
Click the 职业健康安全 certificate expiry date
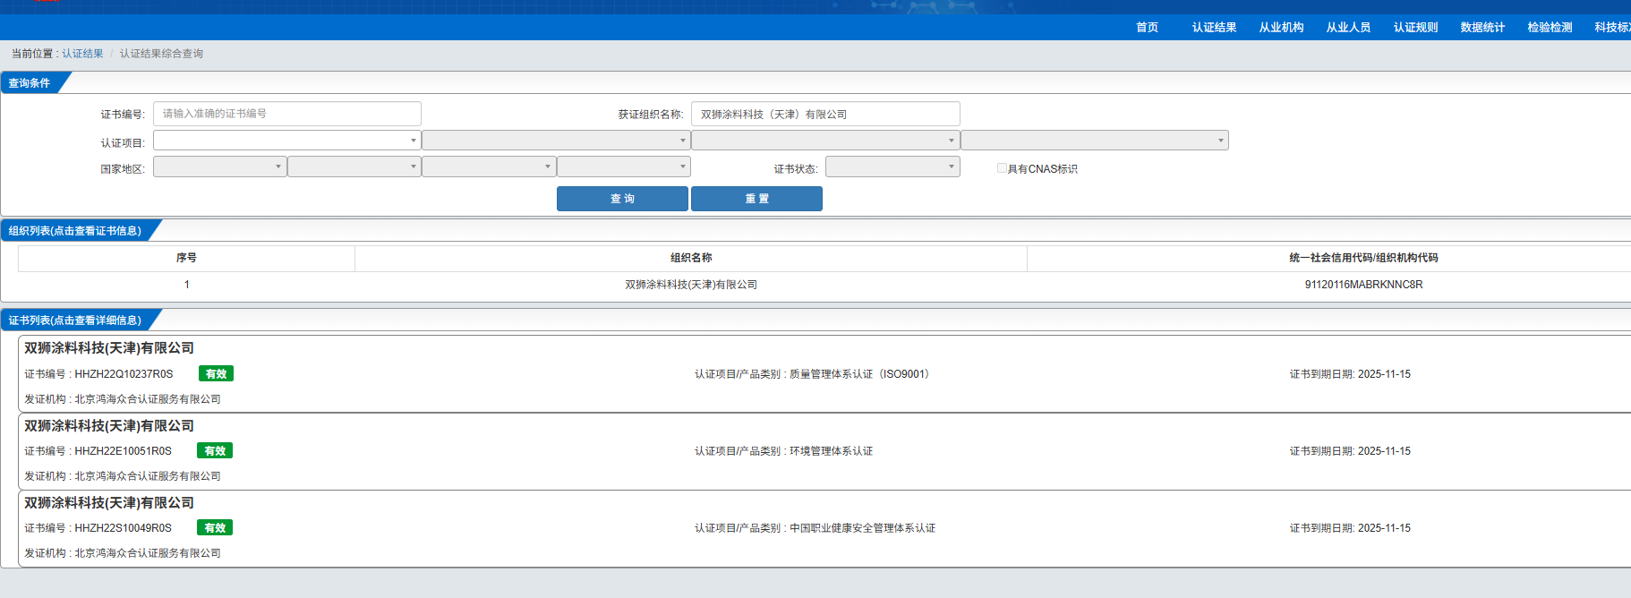[1384, 528]
